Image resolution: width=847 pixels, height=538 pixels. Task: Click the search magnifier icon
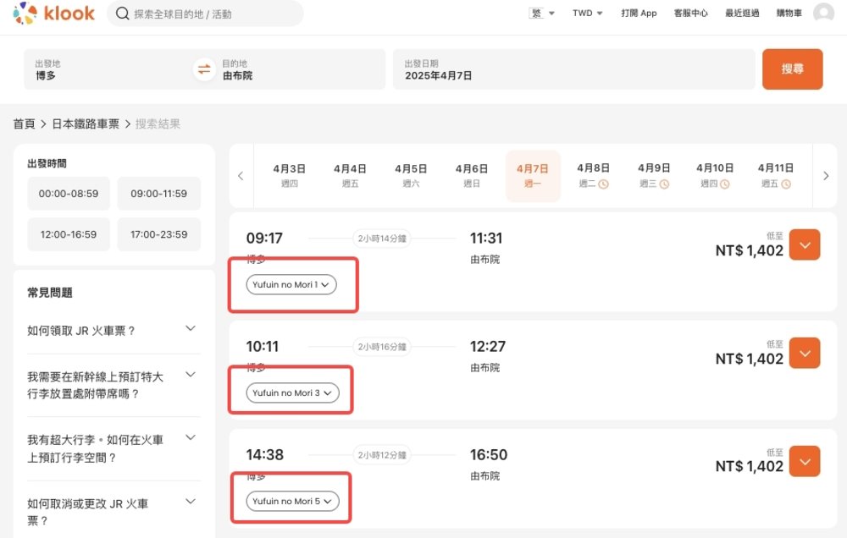click(123, 14)
